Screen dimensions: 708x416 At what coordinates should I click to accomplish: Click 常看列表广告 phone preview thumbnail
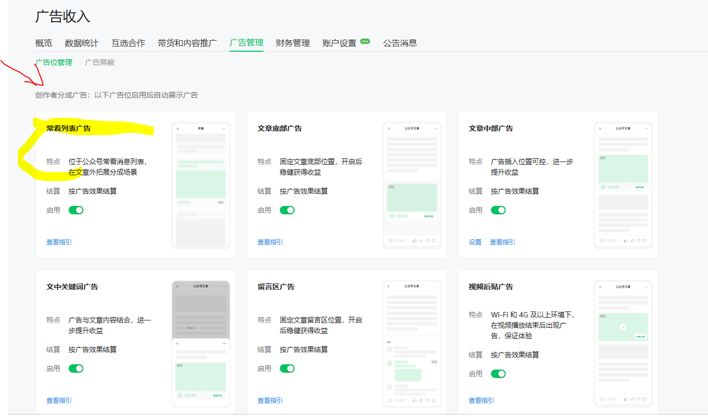(x=201, y=185)
